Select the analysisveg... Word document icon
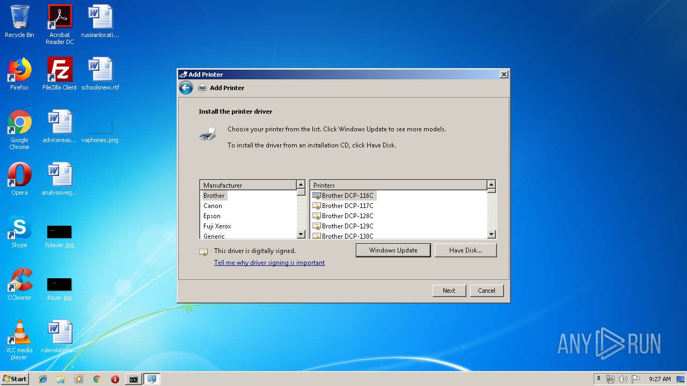Image resolution: width=687 pixels, height=386 pixels. (x=60, y=179)
